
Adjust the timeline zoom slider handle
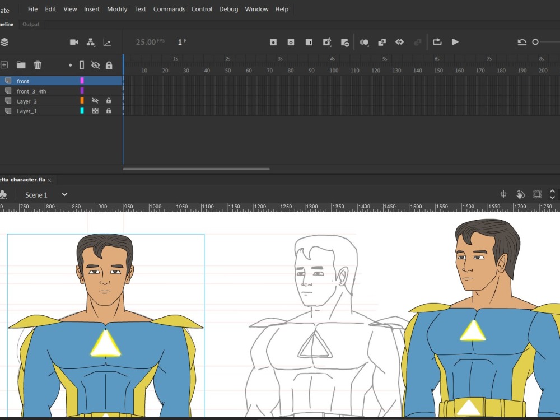pyautogui.click(x=535, y=42)
